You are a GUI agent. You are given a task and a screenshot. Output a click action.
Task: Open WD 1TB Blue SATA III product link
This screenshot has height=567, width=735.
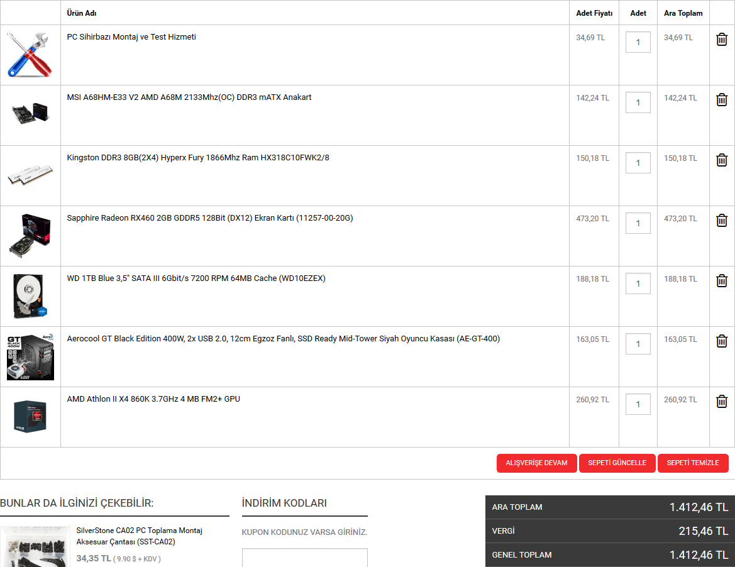pyautogui.click(x=196, y=278)
